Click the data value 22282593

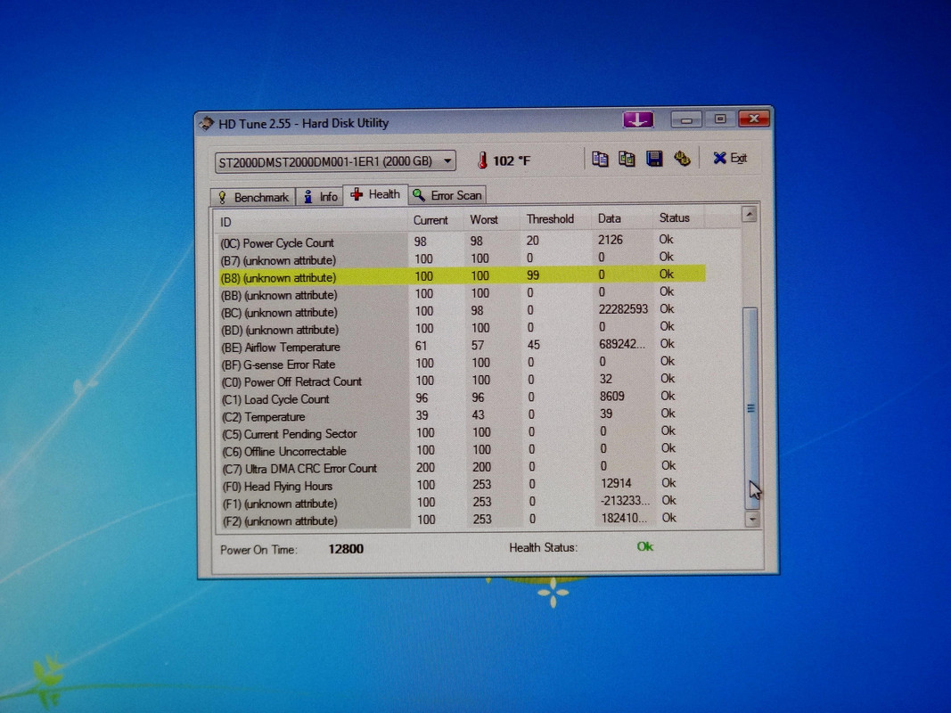[x=623, y=309]
